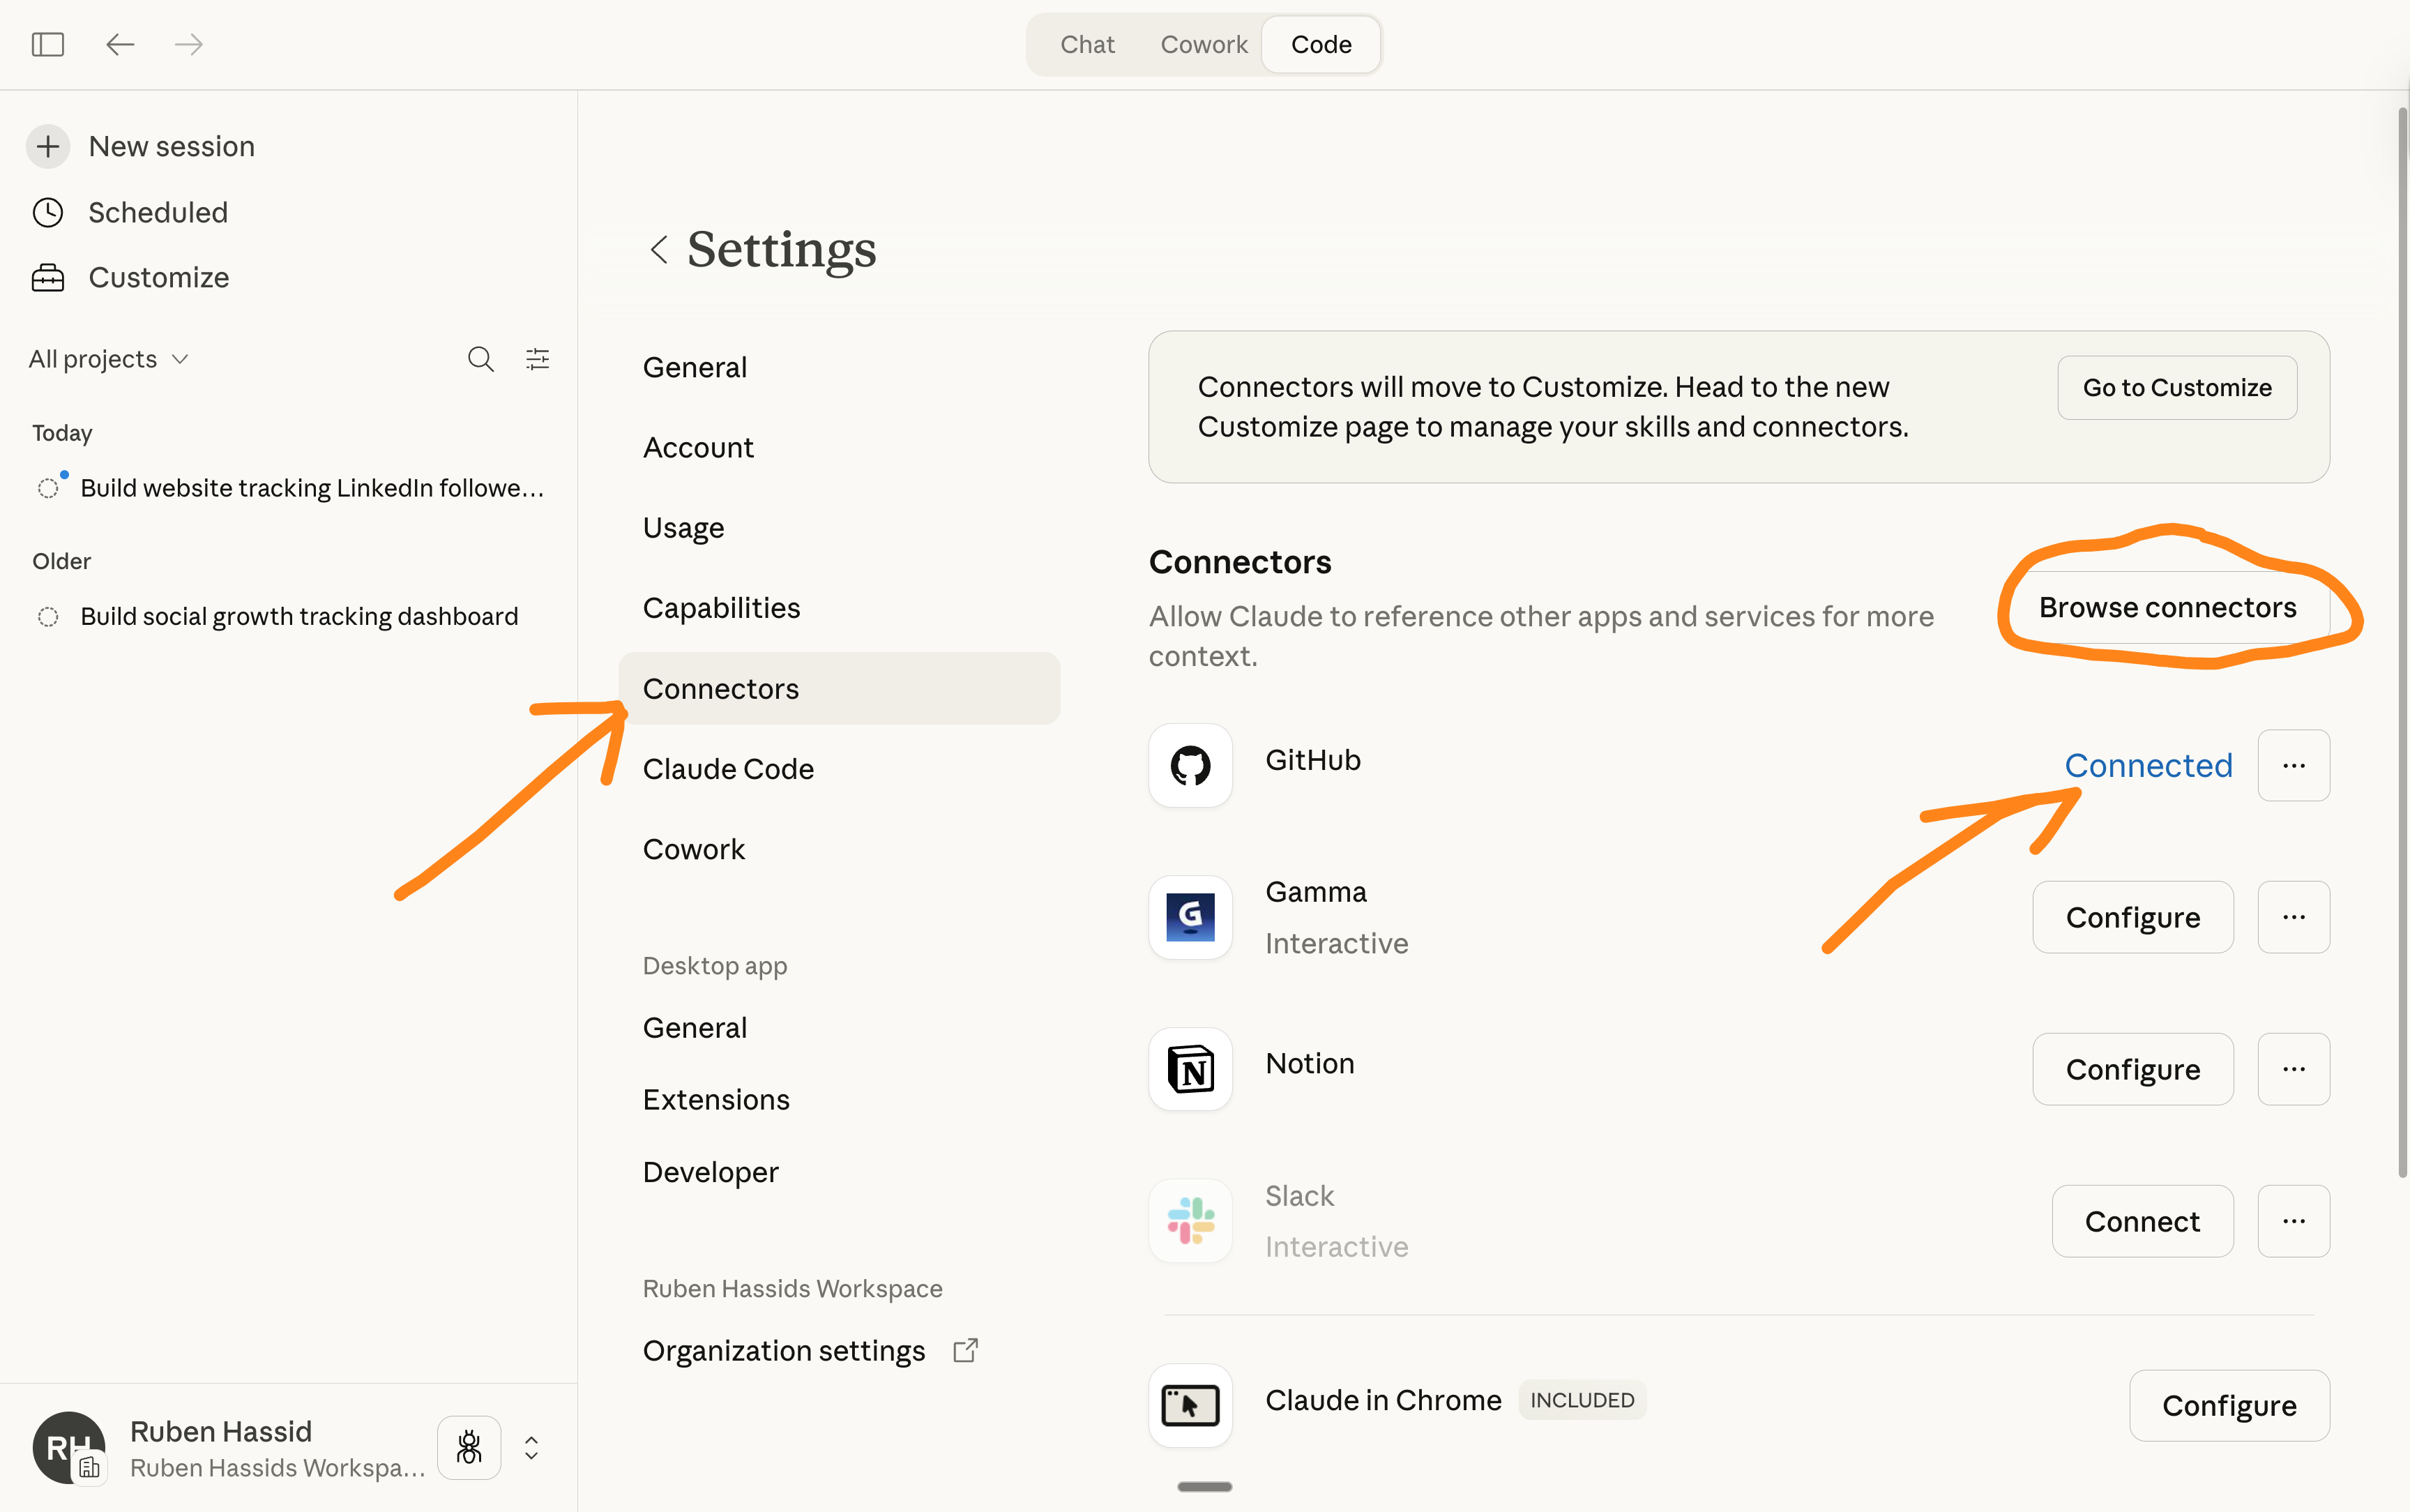Screen dimensions: 2410x1512
Task: Toggle the sidebar panel icon
Action: click(x=47, y=44)
